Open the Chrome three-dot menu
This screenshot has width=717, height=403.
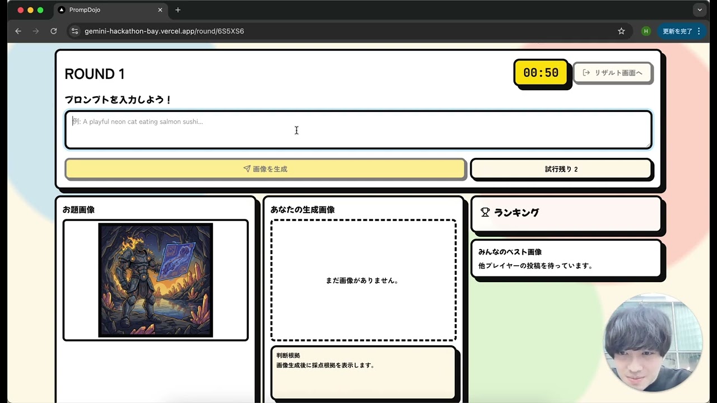[699, 31]
